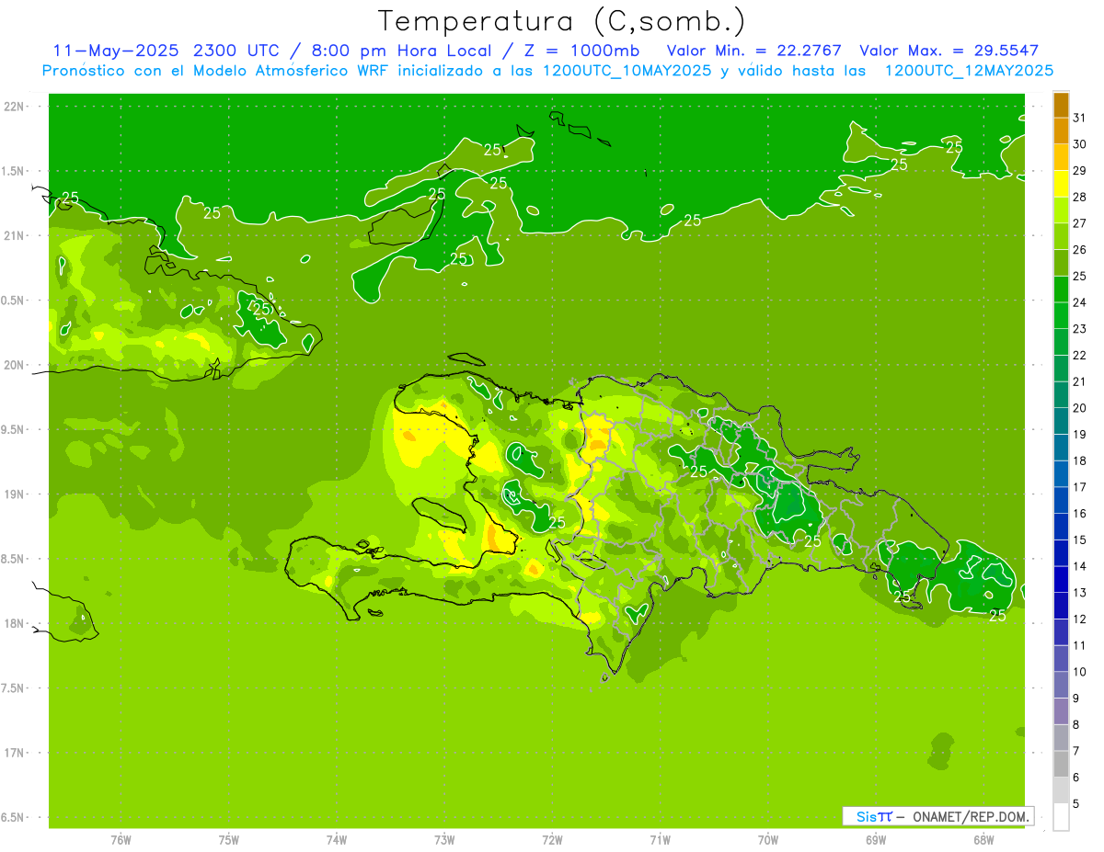Screen dimensions: 1104x852
Task: Pick the dark brown swatch above legend value 31
Action: pyautogui.click(x=1061, y=104)
